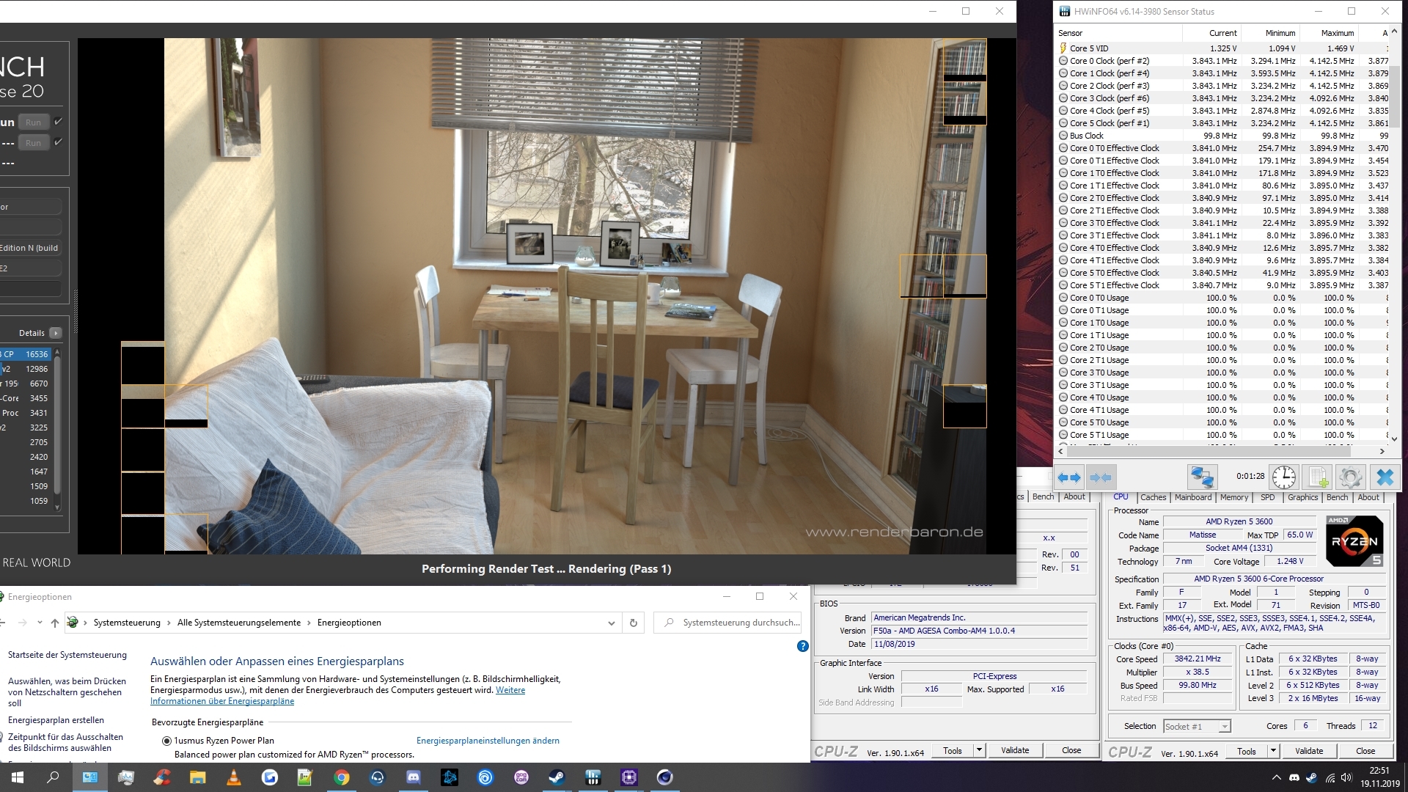Image resolution: width=1408 pixels, height=792 pixels.
Task: Open Steam from the taskbar
Action: coord(557,777)
